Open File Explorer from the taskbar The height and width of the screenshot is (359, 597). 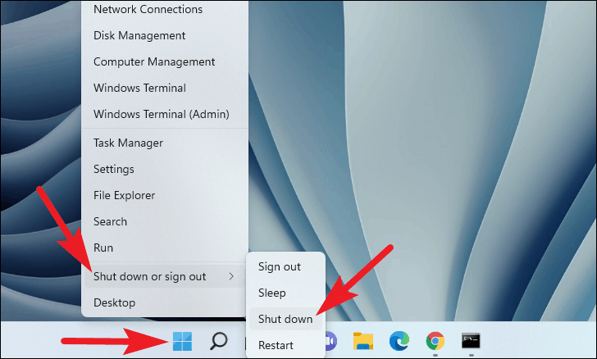click(362, 341)
